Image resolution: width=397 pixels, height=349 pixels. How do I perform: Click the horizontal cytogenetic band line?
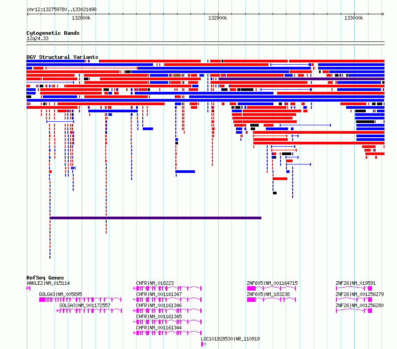pos(205,43)
